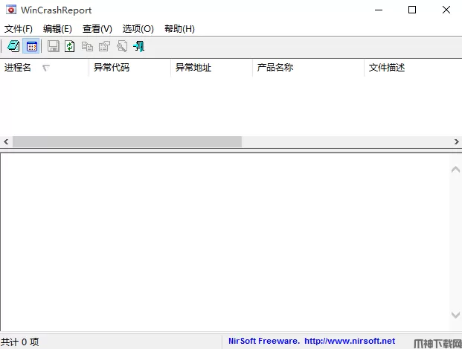
Task: Open the 选项(O) menu
Action: pos(138,29)
